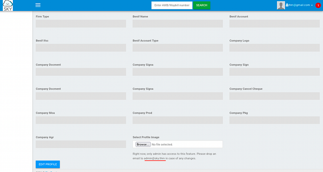Click the Company Logo field

tap(275, 48)
